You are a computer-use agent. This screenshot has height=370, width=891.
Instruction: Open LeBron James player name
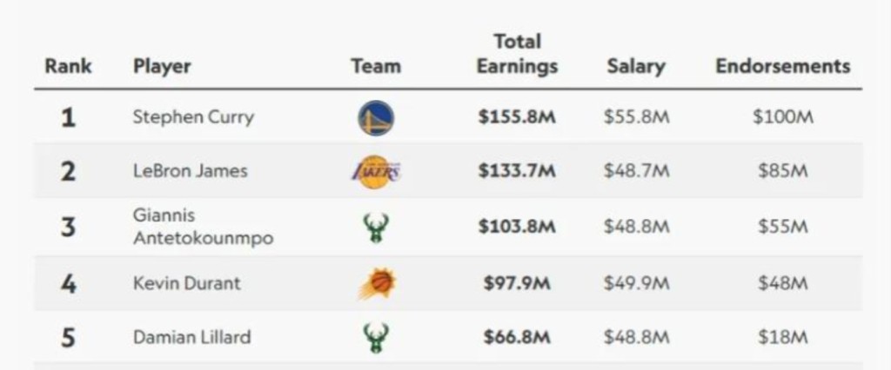191,171
